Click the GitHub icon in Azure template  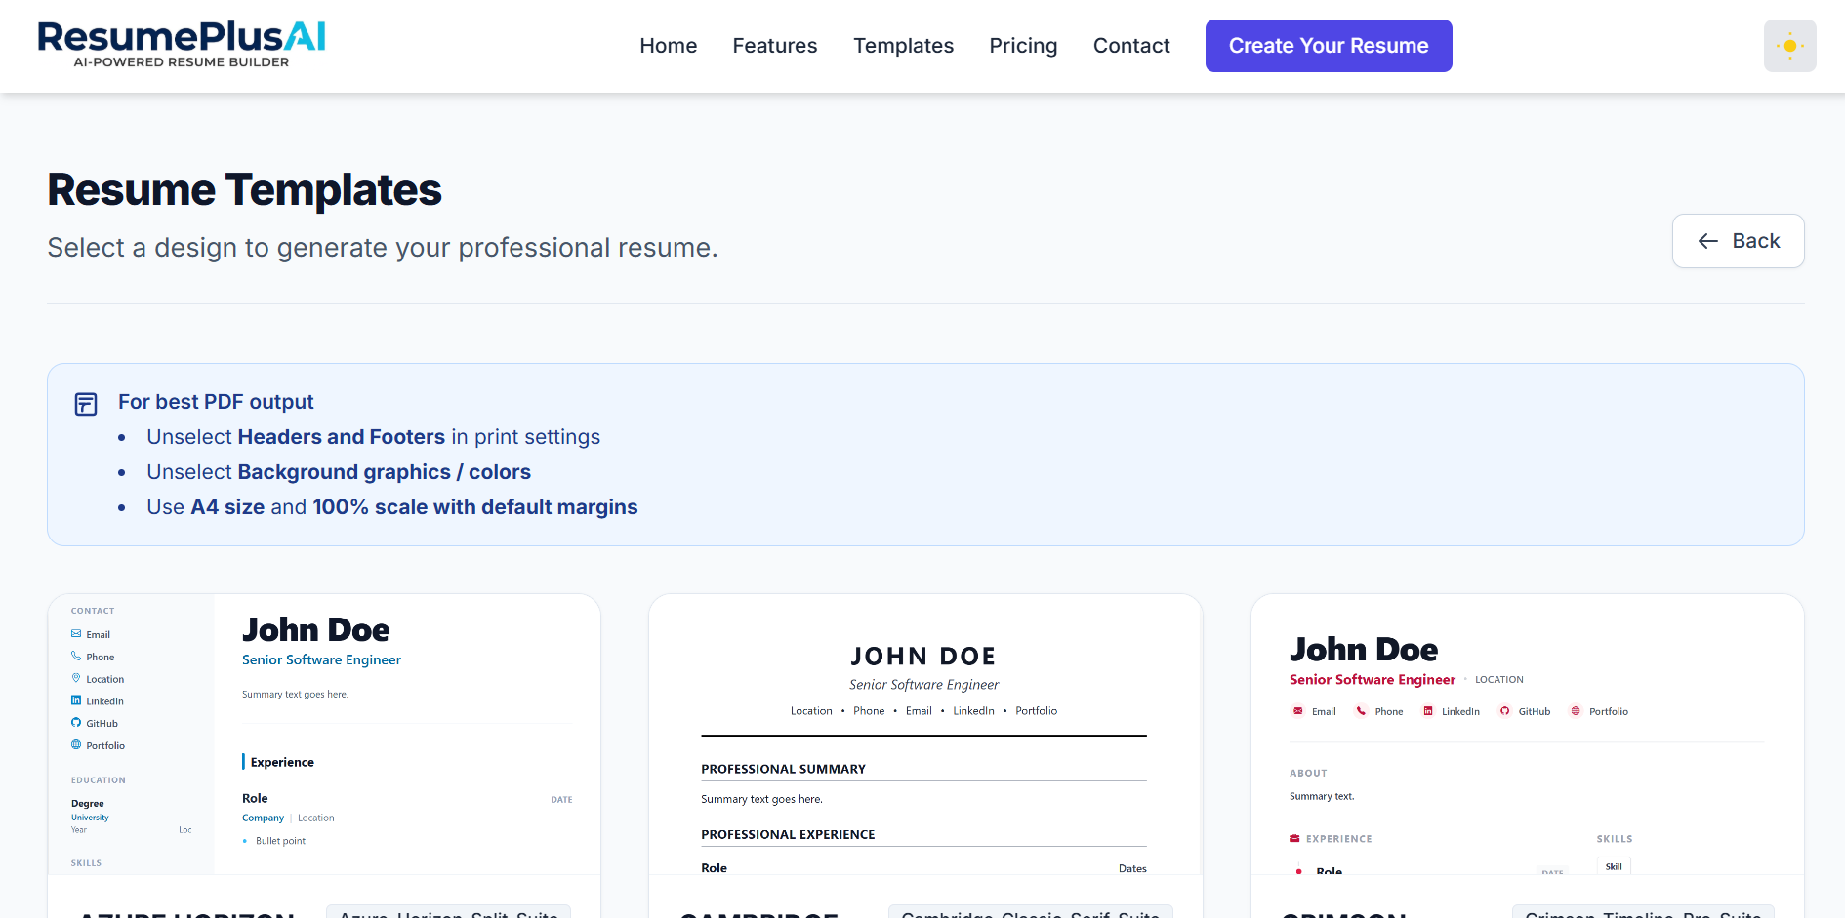(76, 723)
